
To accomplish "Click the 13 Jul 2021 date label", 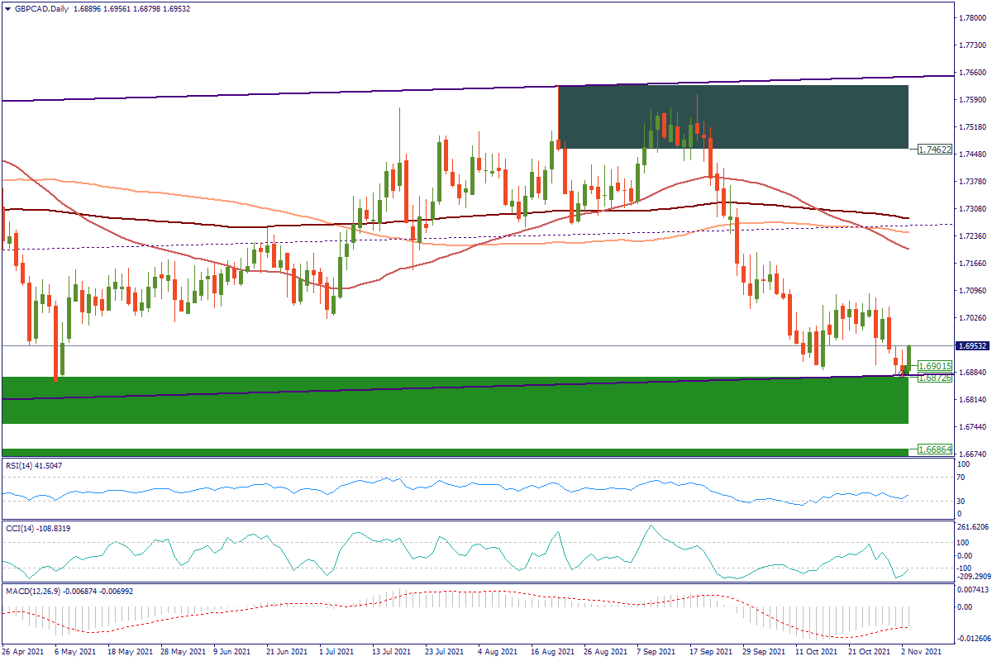I will [392, 652].
